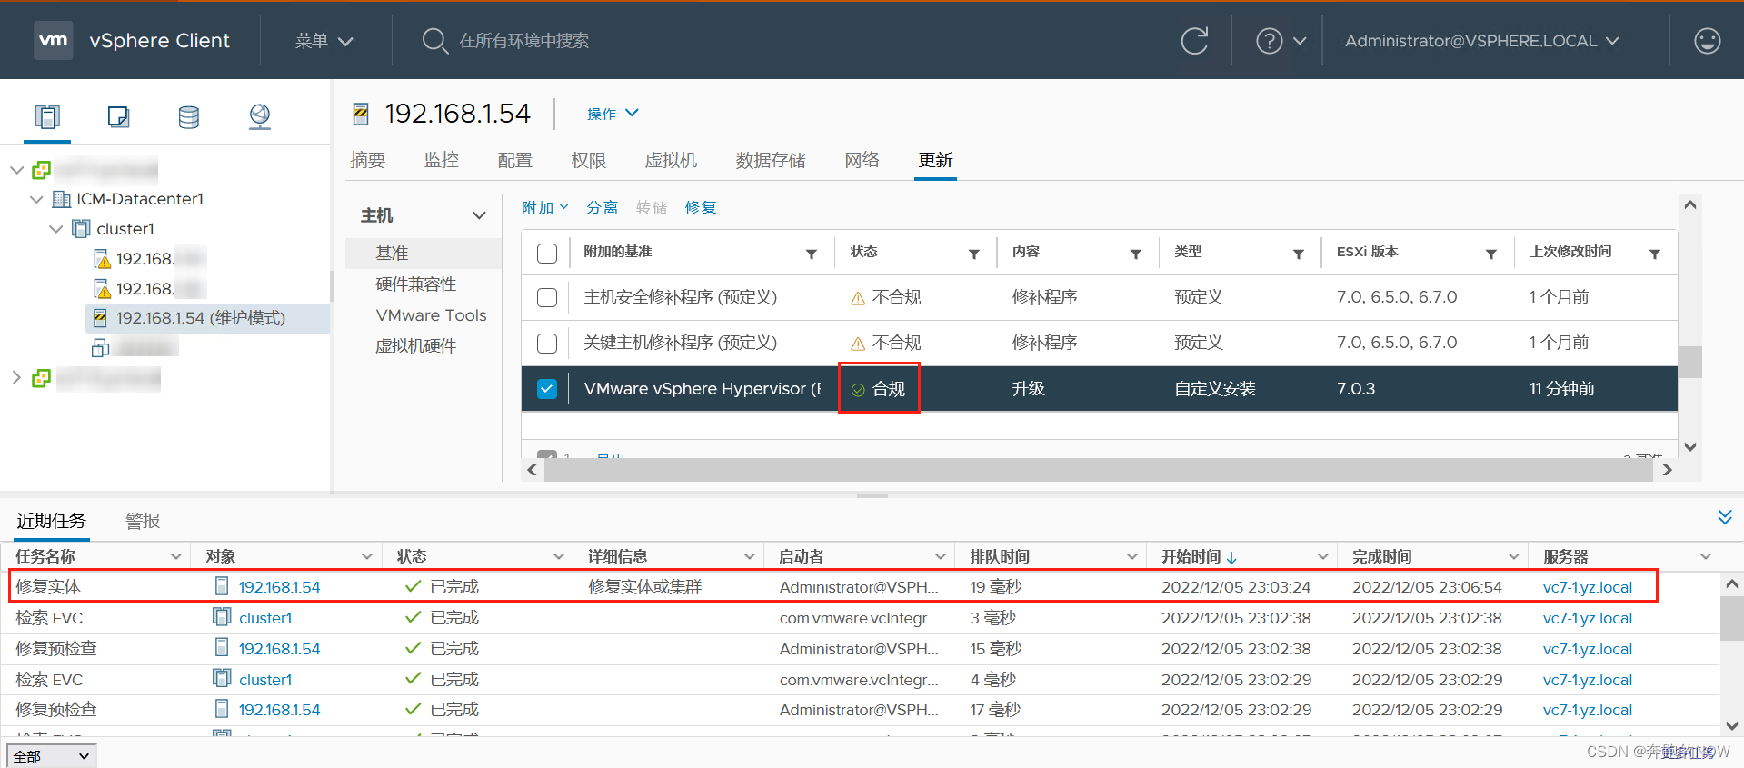The height and width of the screenshot is (768, 1744).
Task: Toggle the select-all baselines checkbox
Action: 547,254
